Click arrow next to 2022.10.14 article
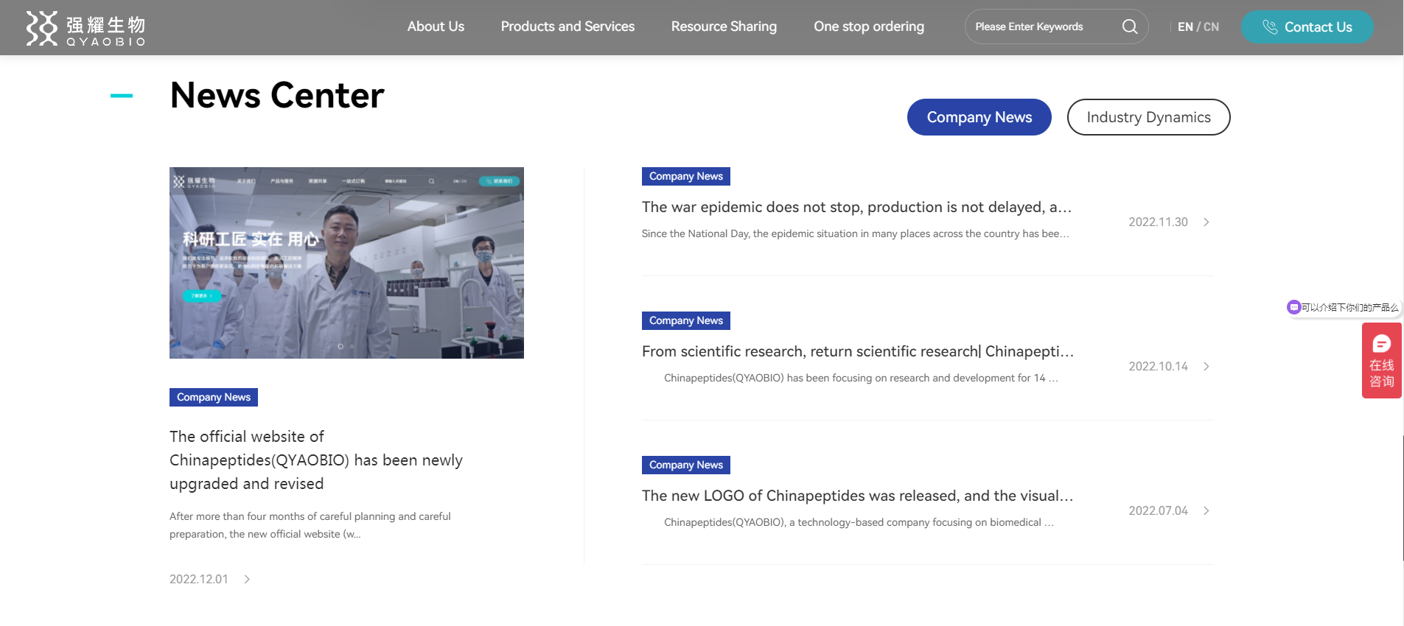The image size is (1404, 626). click(1206, 367)
